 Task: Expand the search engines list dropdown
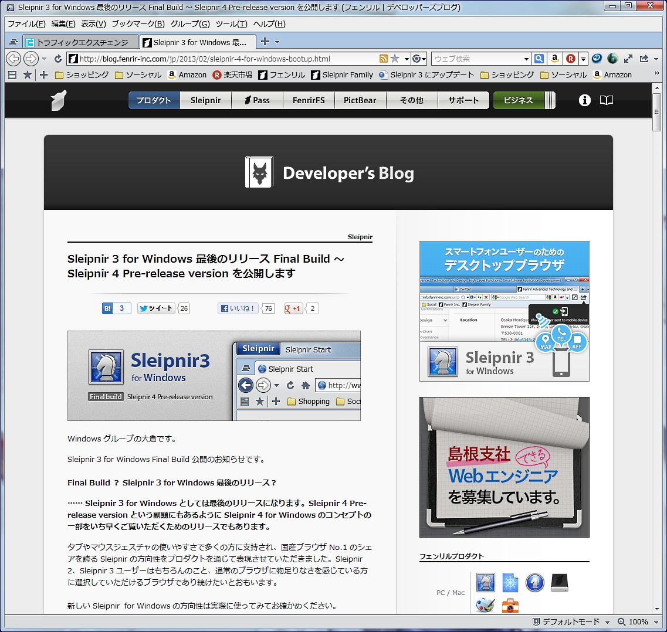[583, 59]
